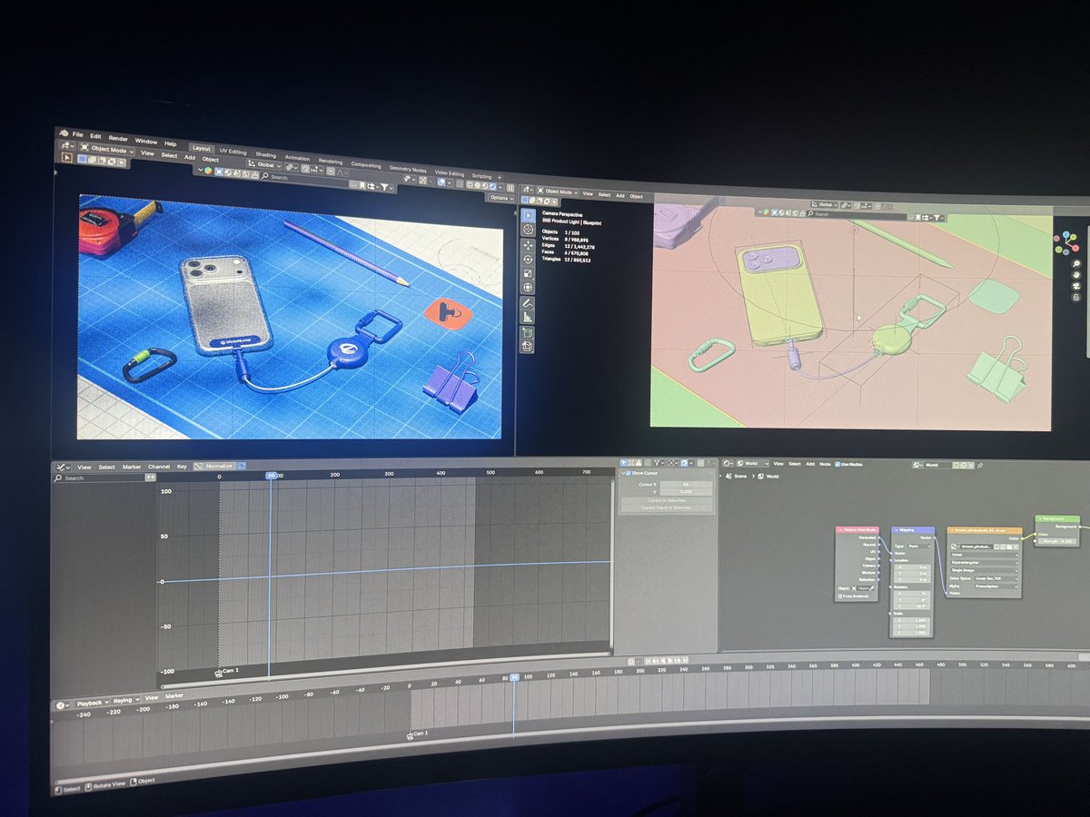The width and height of the screenshot is (1090, 817).
Task: Open the filter dropdown in left viewport header
Action: tap(387, 187)
